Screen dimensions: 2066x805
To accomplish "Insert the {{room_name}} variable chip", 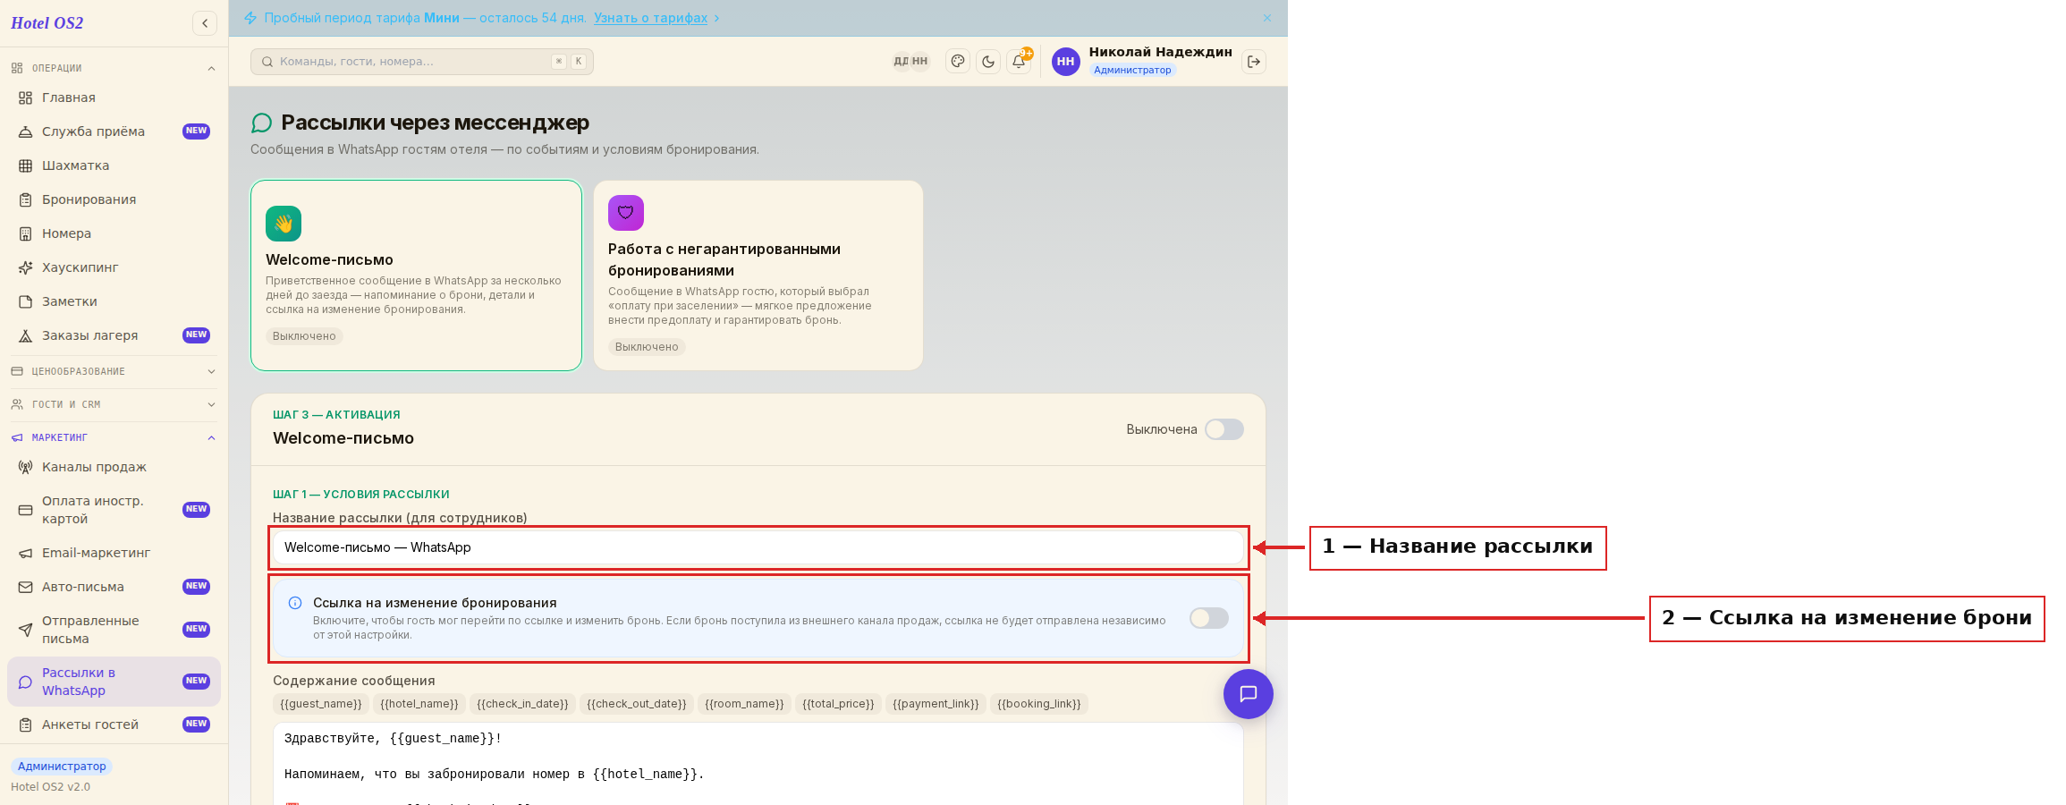I will coord(744,704).
